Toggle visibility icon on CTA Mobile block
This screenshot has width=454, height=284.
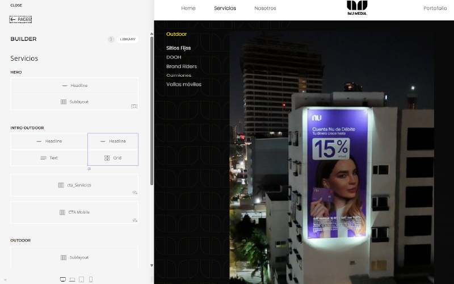click(134, 220)
